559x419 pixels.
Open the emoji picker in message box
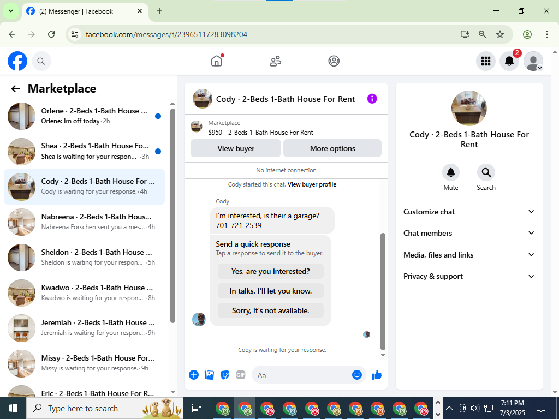point(357,375)
